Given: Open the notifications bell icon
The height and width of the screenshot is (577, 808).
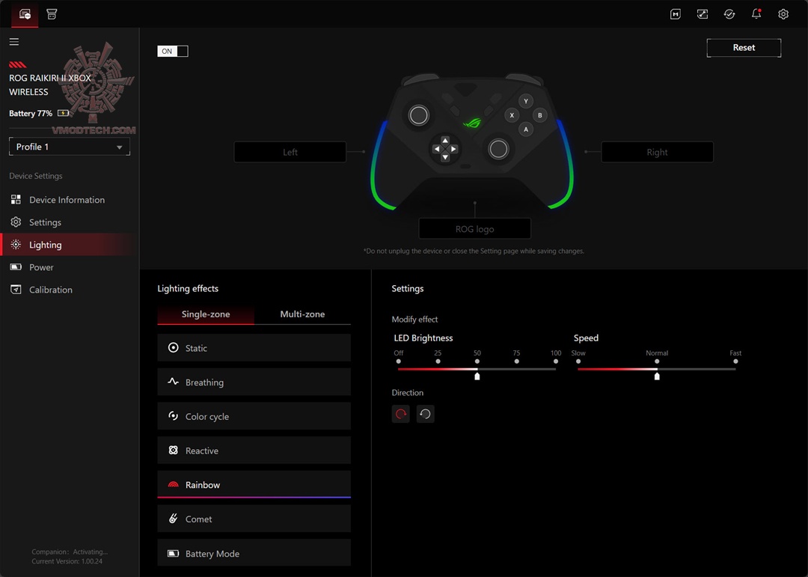Looking at the screenshot, I should tap(756, 14).
